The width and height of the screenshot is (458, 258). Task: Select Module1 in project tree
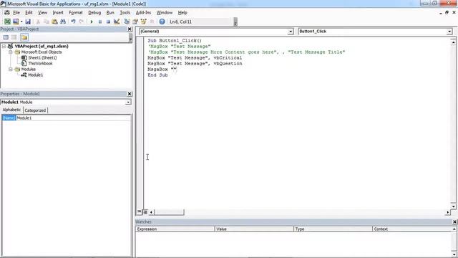[35, 75]
